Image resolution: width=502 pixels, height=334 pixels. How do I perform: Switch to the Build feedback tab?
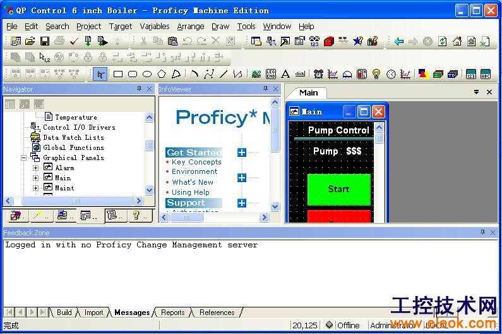point(64,312)
